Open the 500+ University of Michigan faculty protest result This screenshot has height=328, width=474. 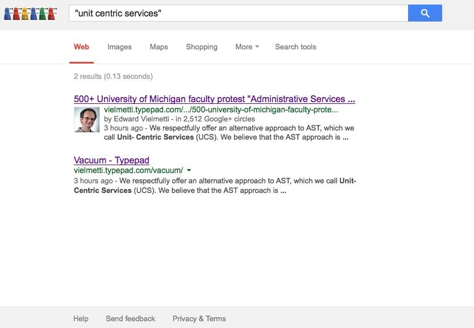(214, 99)
